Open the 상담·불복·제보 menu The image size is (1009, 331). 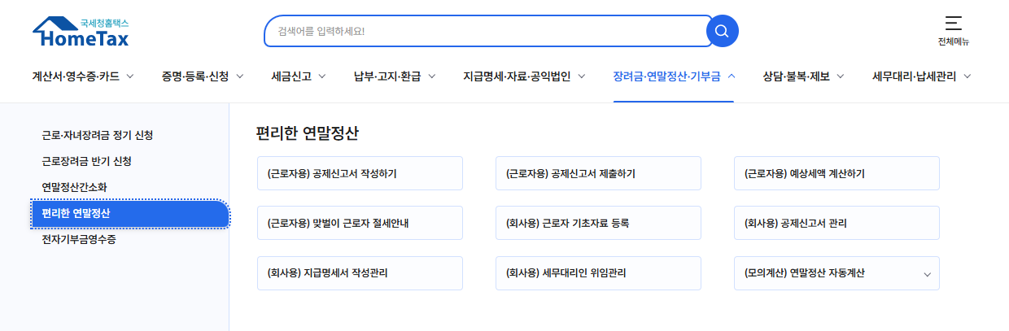(x=797, y=76)
